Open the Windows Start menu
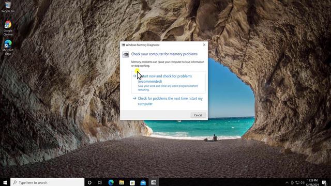331x186 pixels. (x=5, y=182)
